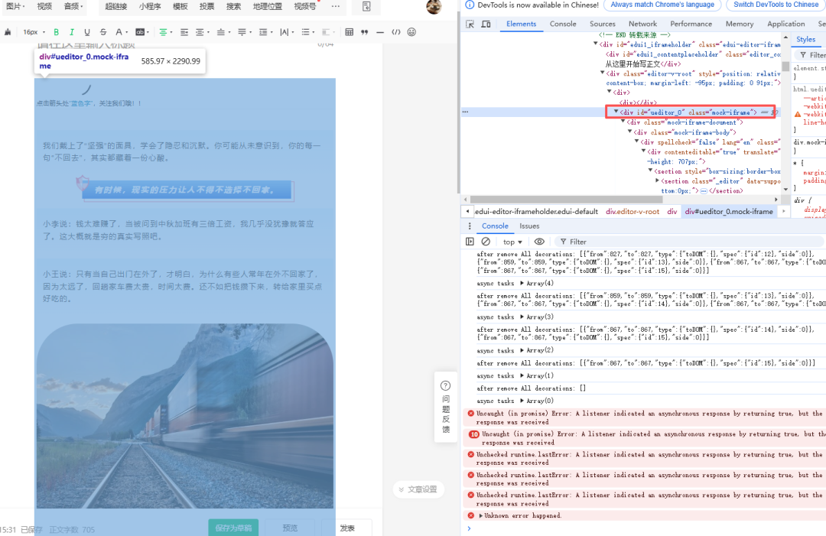Click the 小程序 mini program item
Screen dimensions: 826x536
click(x=150, y=6)
